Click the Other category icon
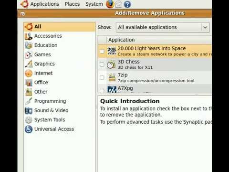The image size is (229, 172). (29, 92)
